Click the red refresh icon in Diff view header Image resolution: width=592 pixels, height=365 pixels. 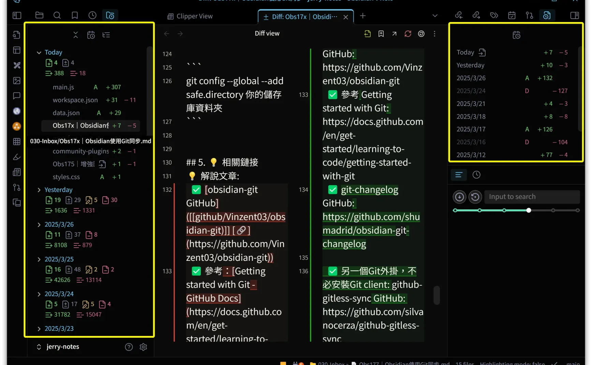(408, 34)
